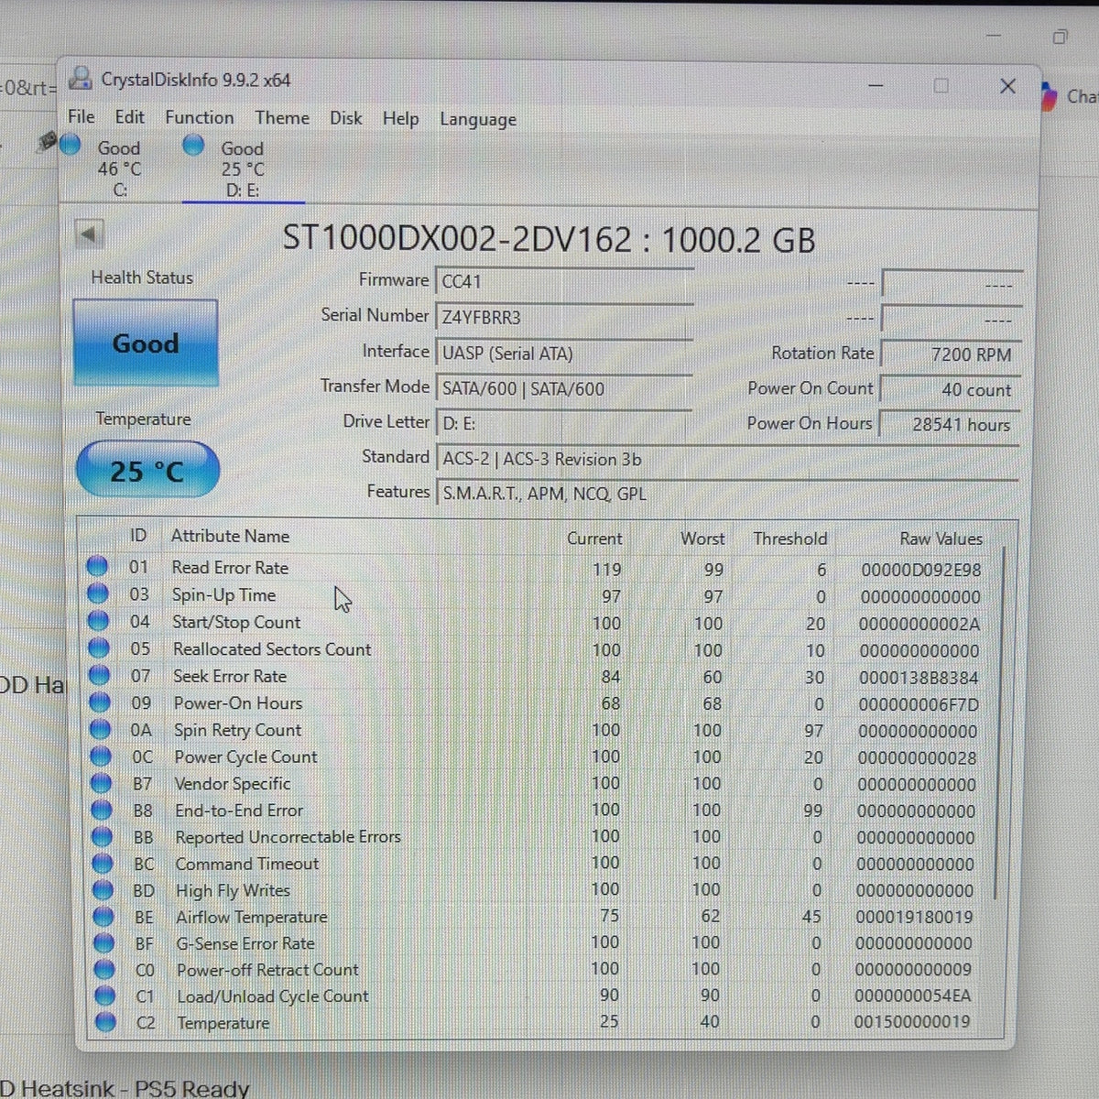Click the restore icon of the background window
Viewport: 1099px width, 1099px height.
[1061, 37]
